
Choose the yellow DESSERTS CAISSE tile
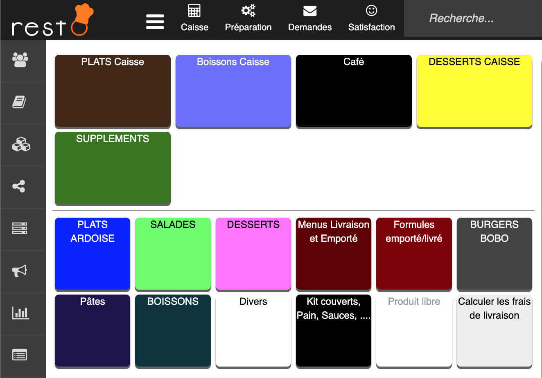click(474, 91)
